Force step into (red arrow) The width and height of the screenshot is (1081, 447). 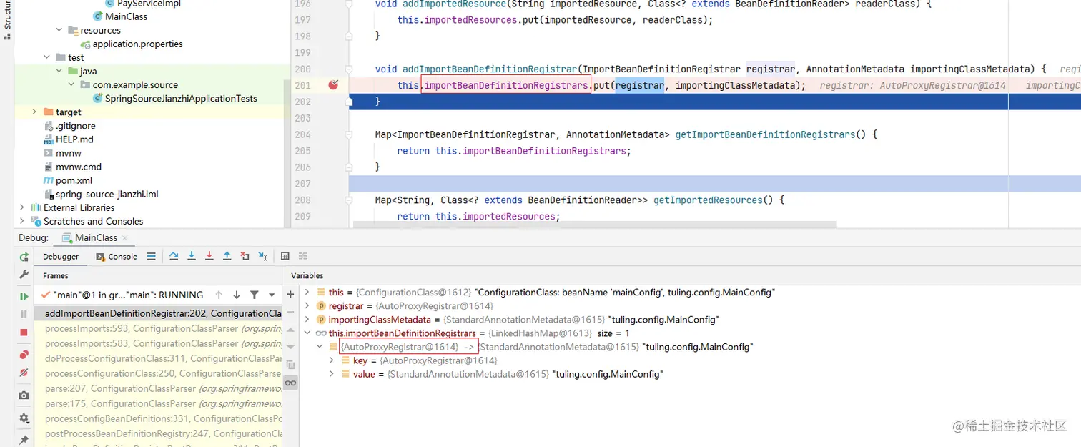pyautogui.click(x=209, y=256)
